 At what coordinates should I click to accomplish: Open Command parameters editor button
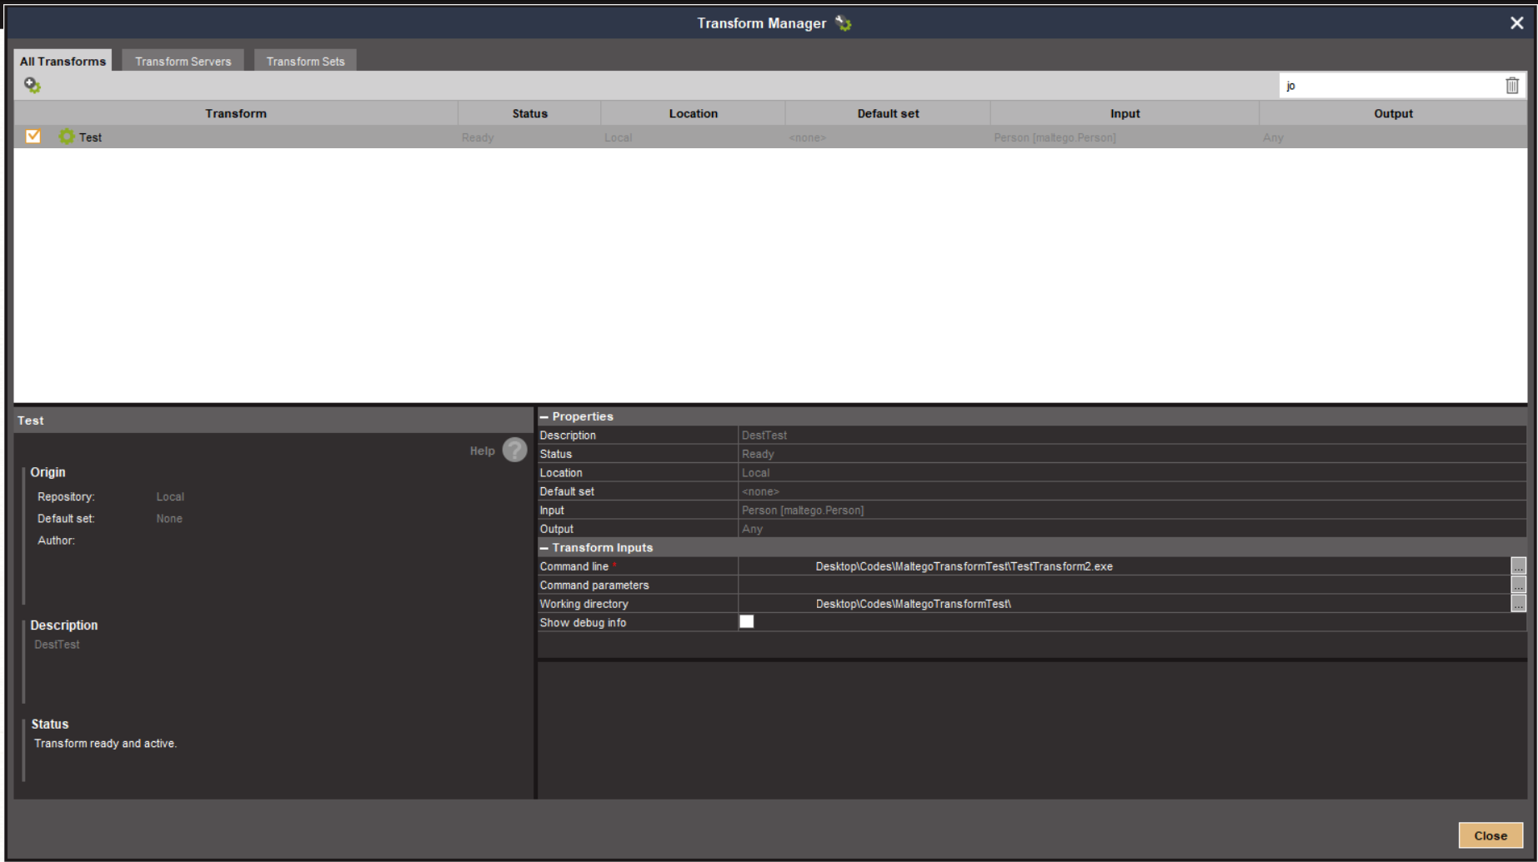coord(1518,585)
